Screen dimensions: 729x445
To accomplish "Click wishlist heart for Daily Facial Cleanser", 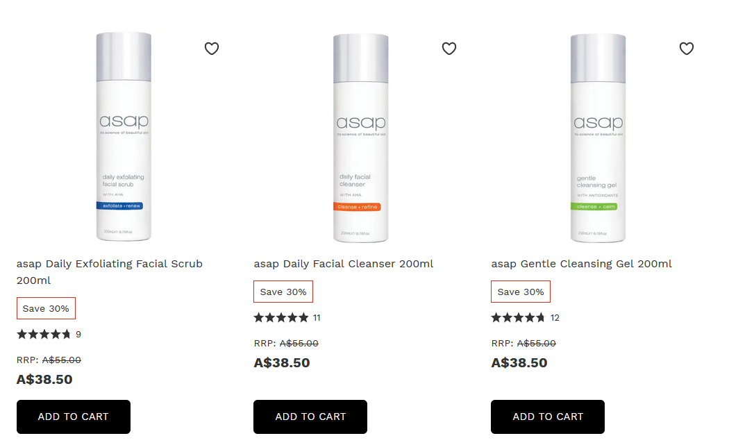I will (449, 49).
